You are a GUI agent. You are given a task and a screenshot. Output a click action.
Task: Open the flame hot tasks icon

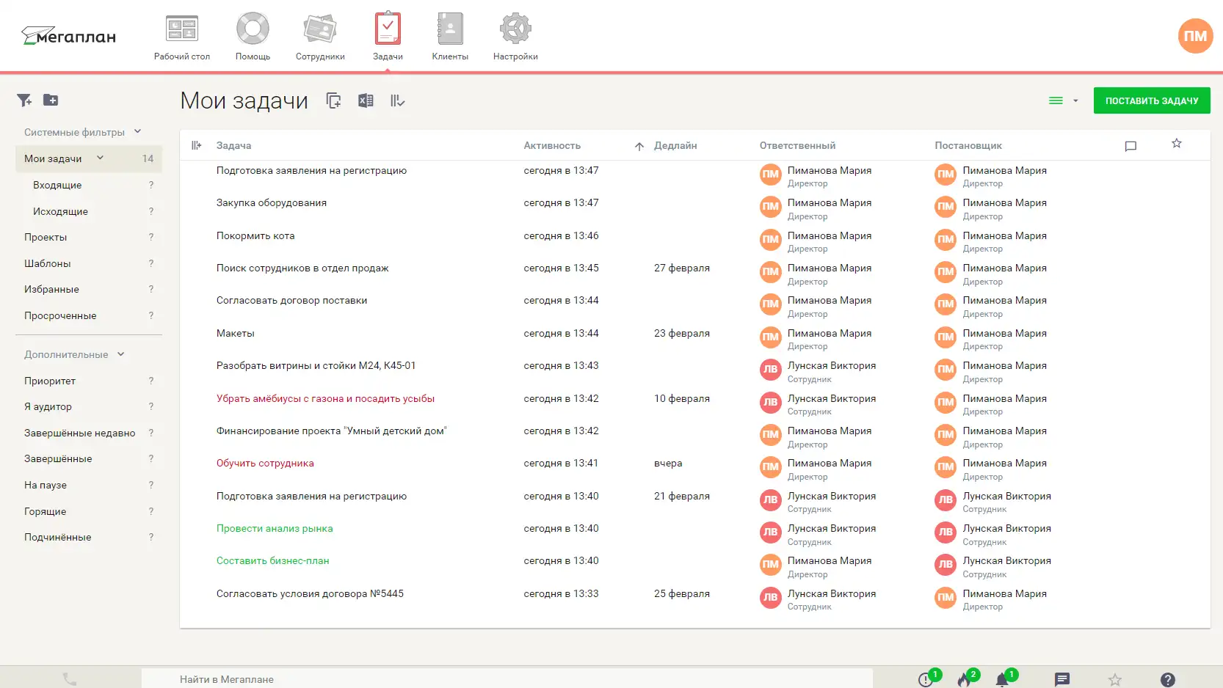tap(964, 680)
